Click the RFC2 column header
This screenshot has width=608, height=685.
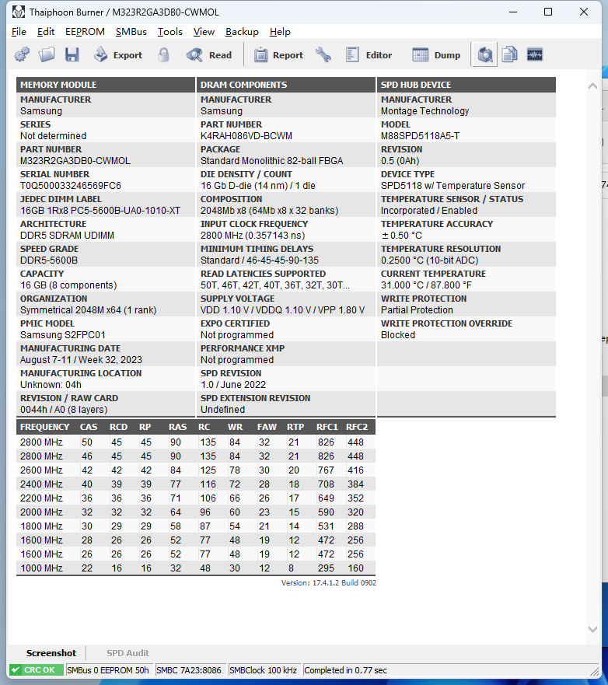357,427
